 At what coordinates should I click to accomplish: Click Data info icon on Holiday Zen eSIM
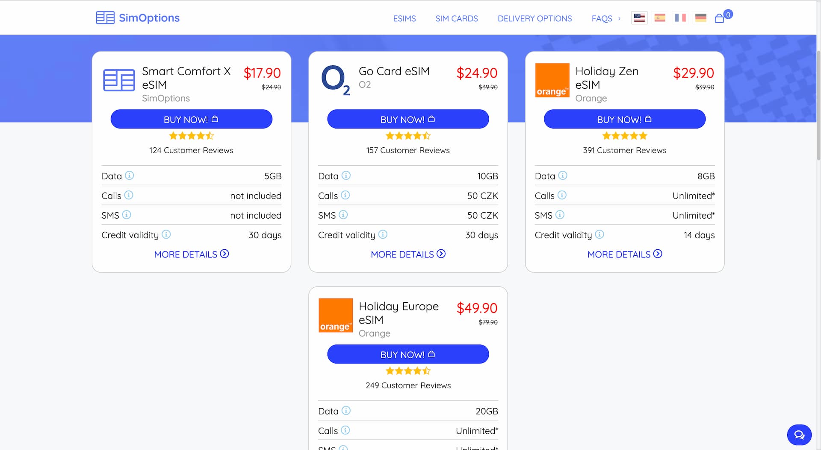563,175
